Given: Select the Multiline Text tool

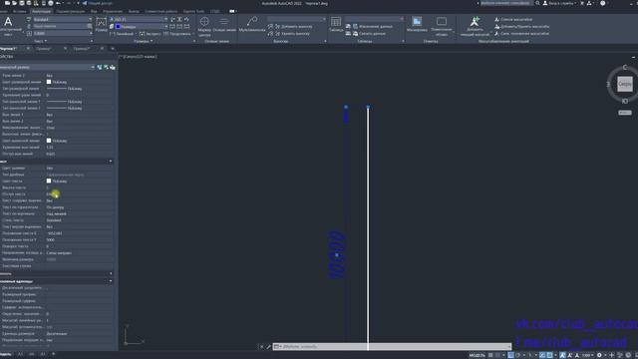Looking at the screenshot, I should 8,27.
